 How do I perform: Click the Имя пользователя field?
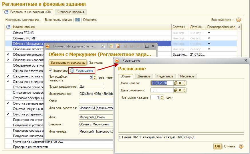tap(96, 108)
